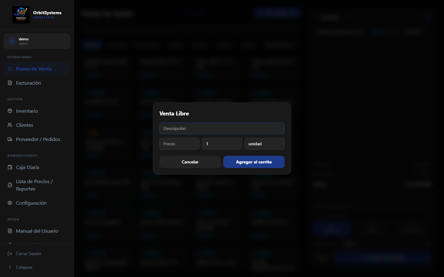Open Manual del Usuario
The width and height of the screenshot is (444, 277).
click(37, 231)
